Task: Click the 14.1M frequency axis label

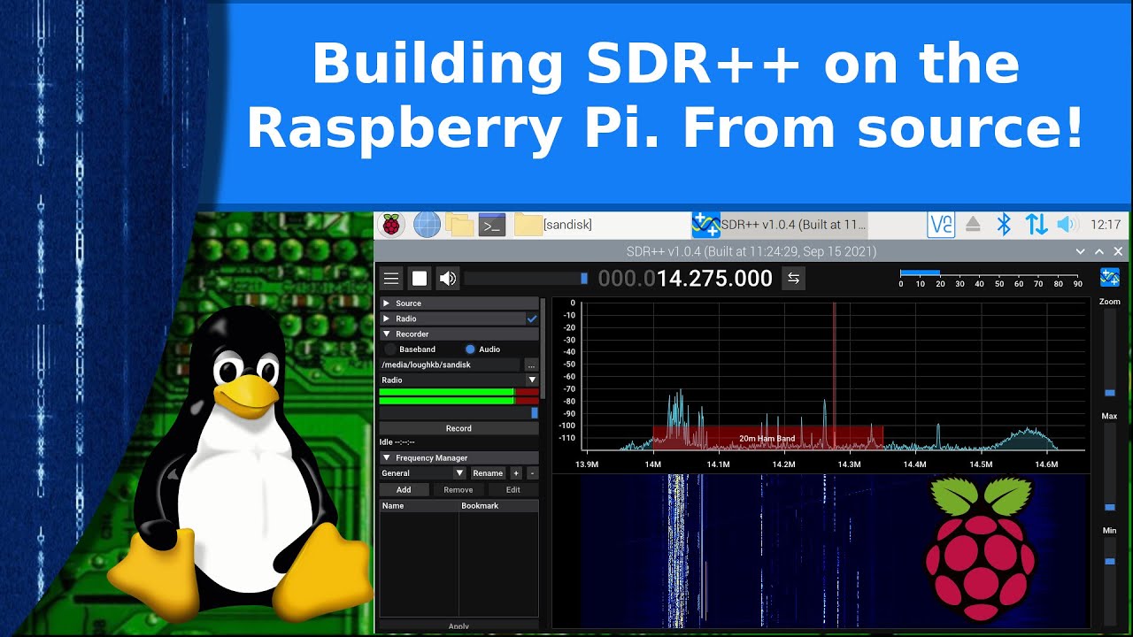Action: (718, 464)
